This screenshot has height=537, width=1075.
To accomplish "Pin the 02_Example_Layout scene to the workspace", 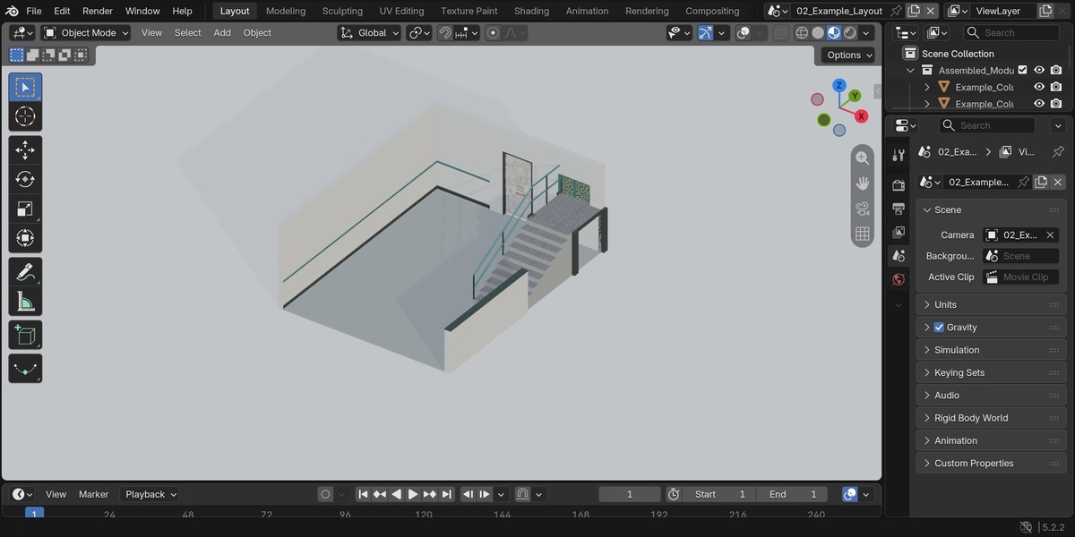I will pyautogui.click(x=896, y=11).
